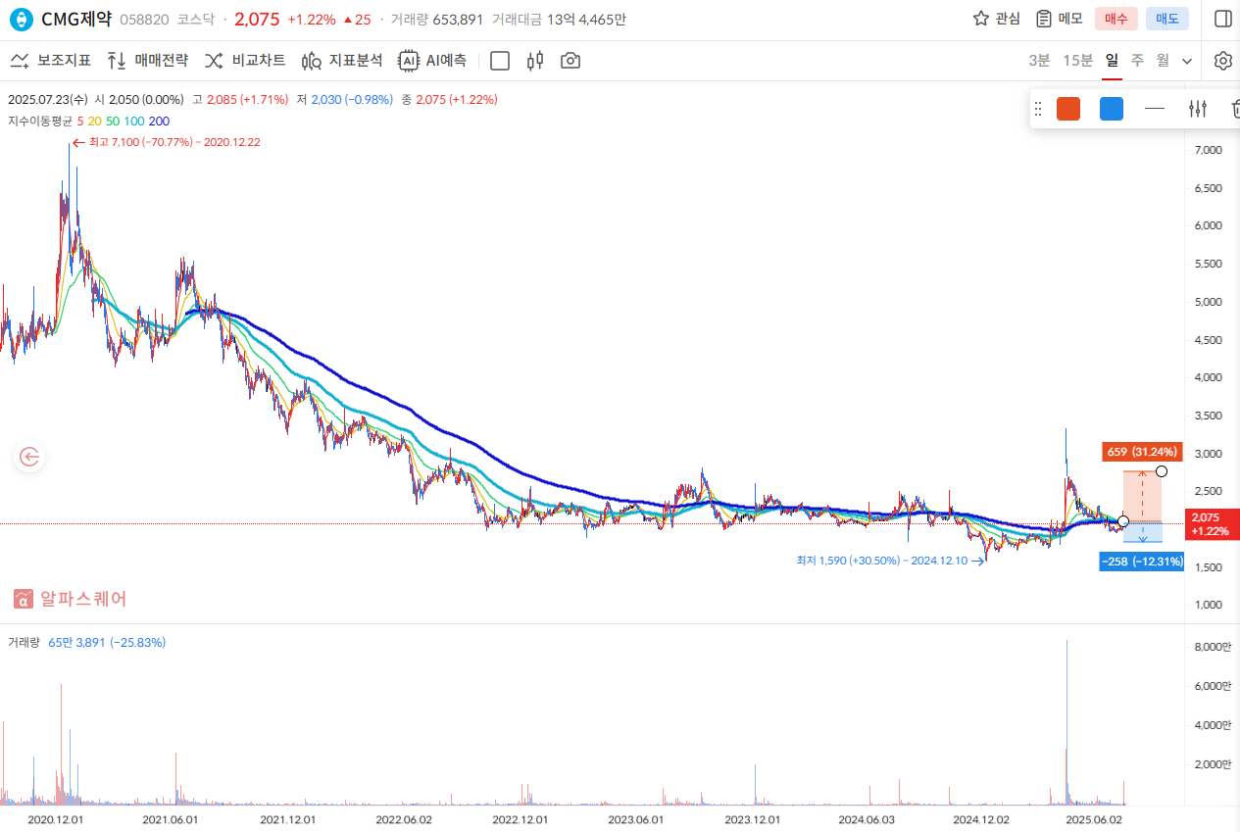1240x832 pixels.
Task: Click the 매도 sell button
Action: pos(1167,19)
